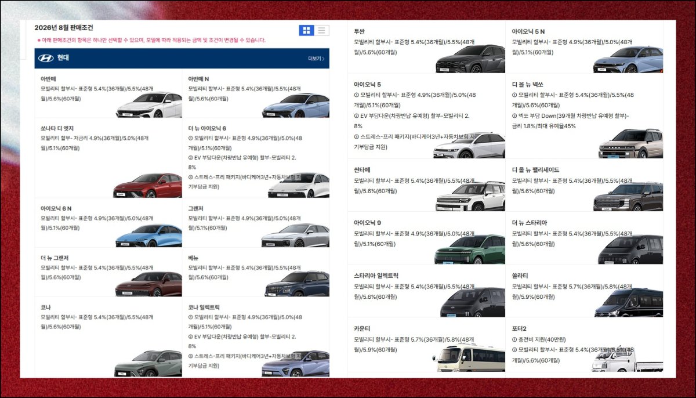Open the 더 뉴 스타리아 van image
Screen dimensions: 696x398
630,249
